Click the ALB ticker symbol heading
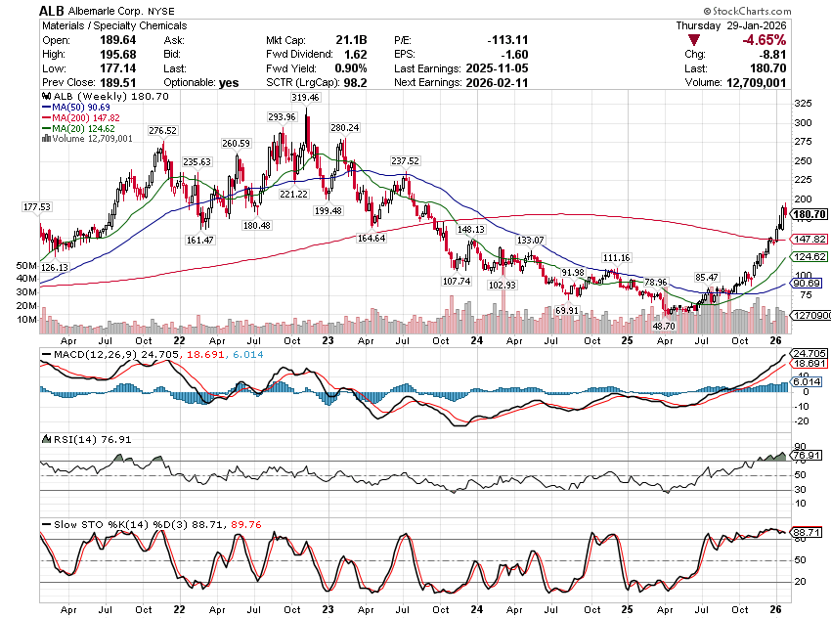The width and height of the screenshot is (831, 619). 54,9
